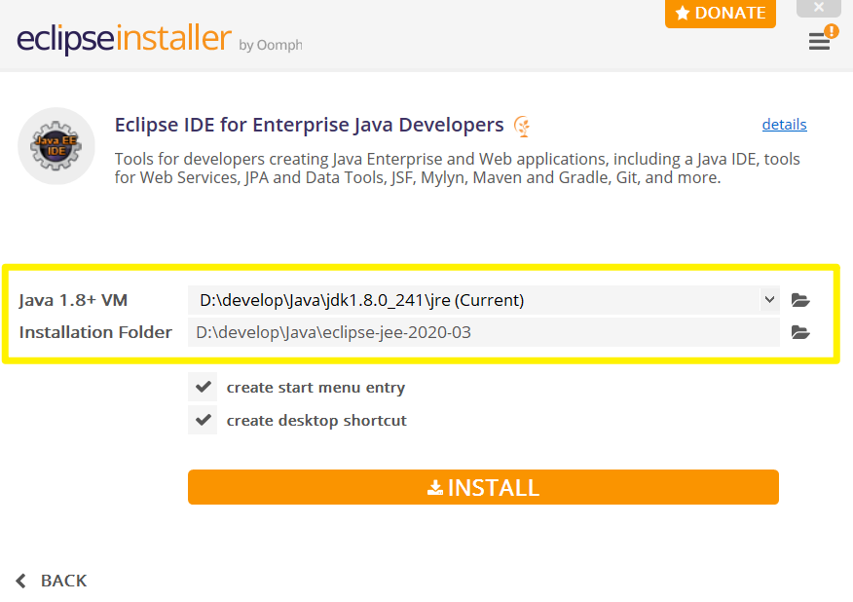Click the download icon on Install

(435, 488)
